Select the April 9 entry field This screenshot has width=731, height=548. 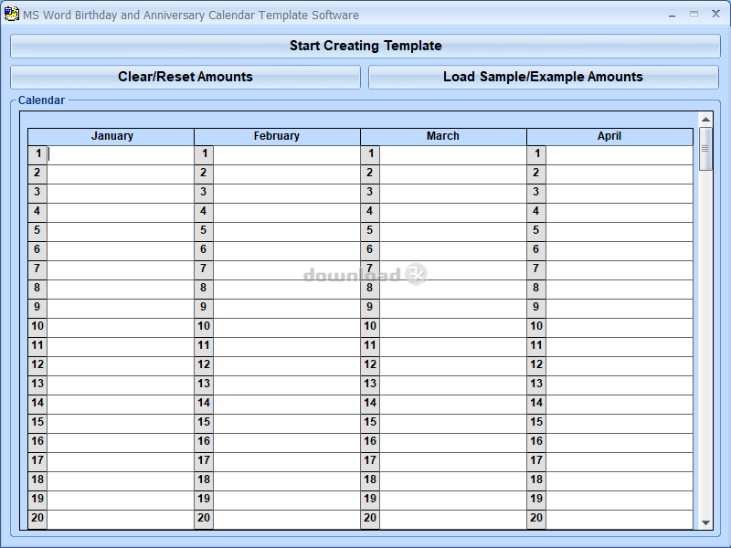620,309
